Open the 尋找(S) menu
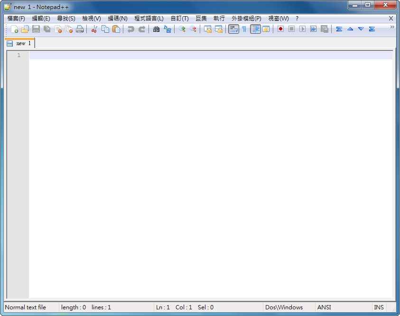 point(66,19)
